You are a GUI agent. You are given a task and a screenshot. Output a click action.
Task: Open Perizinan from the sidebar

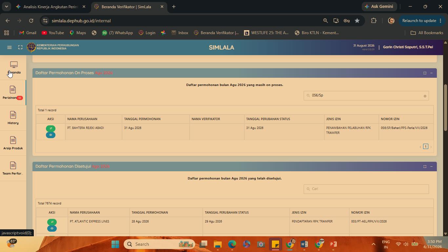click(13, 93)
